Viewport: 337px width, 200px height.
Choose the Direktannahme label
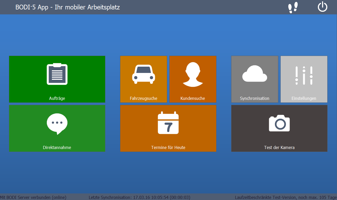tap(57, 148)
